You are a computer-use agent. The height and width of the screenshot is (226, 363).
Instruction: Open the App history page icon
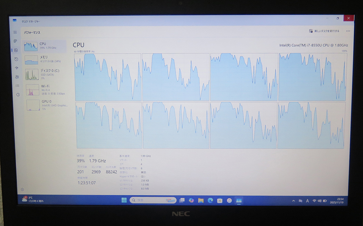[x=16, y=59]
